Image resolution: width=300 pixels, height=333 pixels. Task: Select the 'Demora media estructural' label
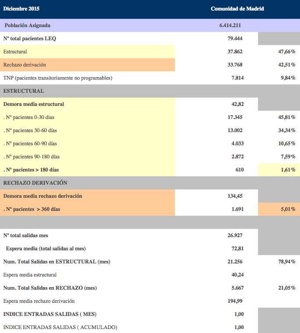pos(34,104)
